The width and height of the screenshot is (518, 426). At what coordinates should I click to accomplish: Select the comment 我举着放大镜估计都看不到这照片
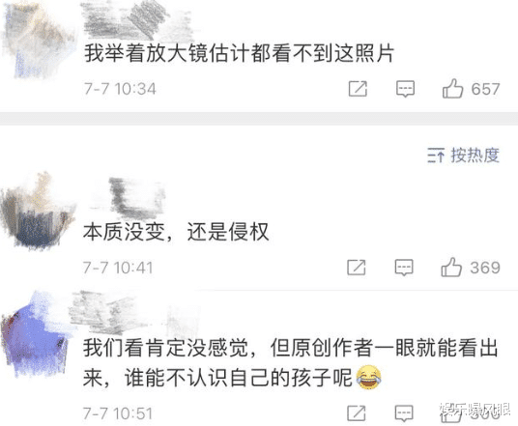coord(239,53)
